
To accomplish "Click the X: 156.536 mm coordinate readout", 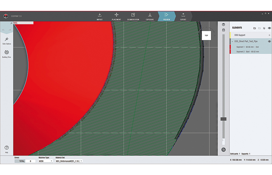I will click(236, 160).
